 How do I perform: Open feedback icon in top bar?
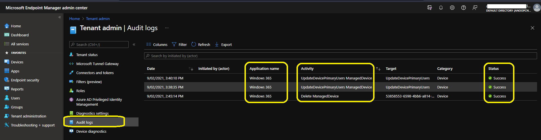click(475, 8)
